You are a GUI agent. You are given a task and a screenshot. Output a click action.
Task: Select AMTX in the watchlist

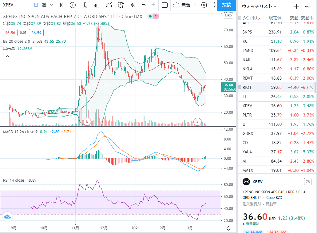click(x=276, y=170)
